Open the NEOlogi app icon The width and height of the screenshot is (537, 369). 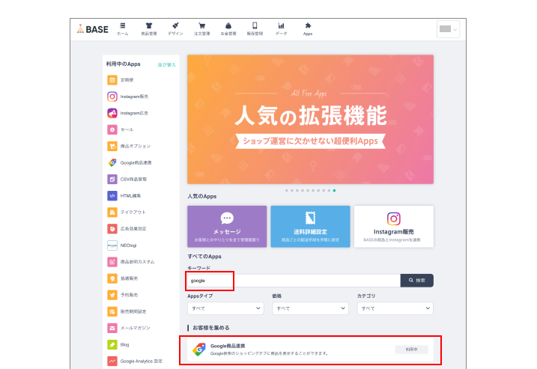[x=112, y=246]
